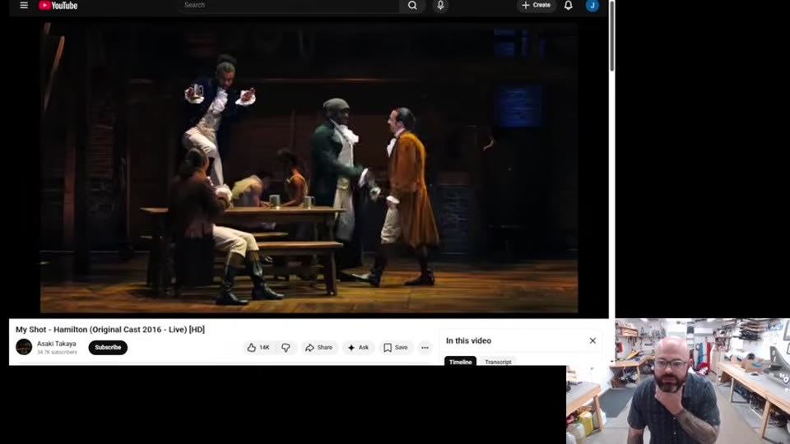
Task: Open Asaki Takaya channel avatar
Action: [24, 347]
